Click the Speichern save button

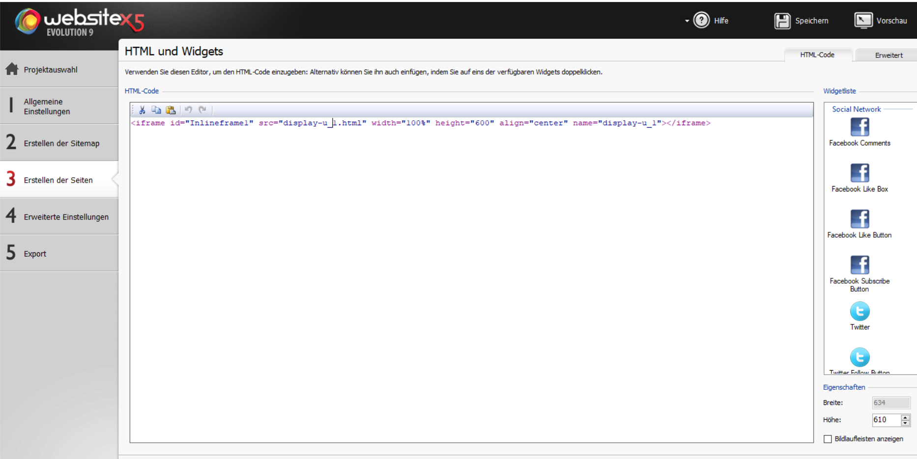[x=802, y=21]
